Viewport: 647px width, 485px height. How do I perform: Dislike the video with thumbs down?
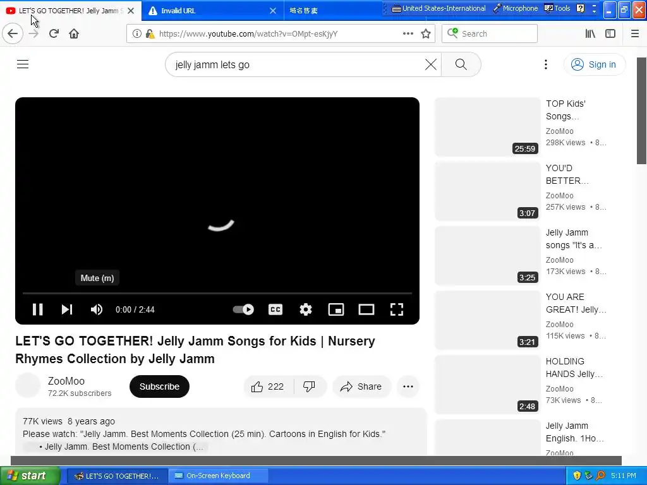(309, 386)
